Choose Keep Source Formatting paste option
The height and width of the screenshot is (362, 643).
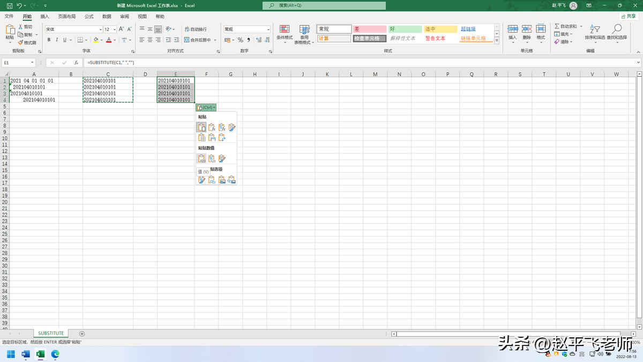point(232,127)
